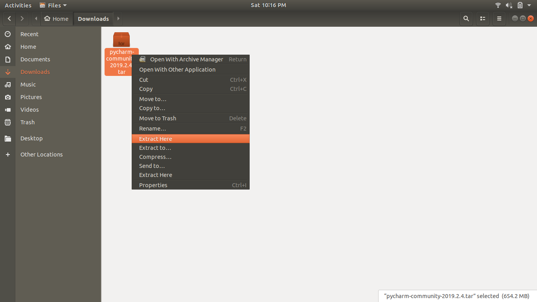Viewport: 537px width, 302px height.
Task: Open the Files application menu dropdown
Action: click(x=53, y=5)
